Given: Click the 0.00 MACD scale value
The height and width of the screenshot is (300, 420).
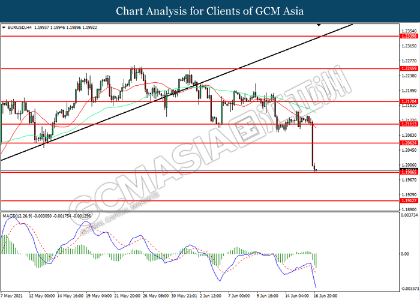Looking at the screenshot, I should 405,254.
